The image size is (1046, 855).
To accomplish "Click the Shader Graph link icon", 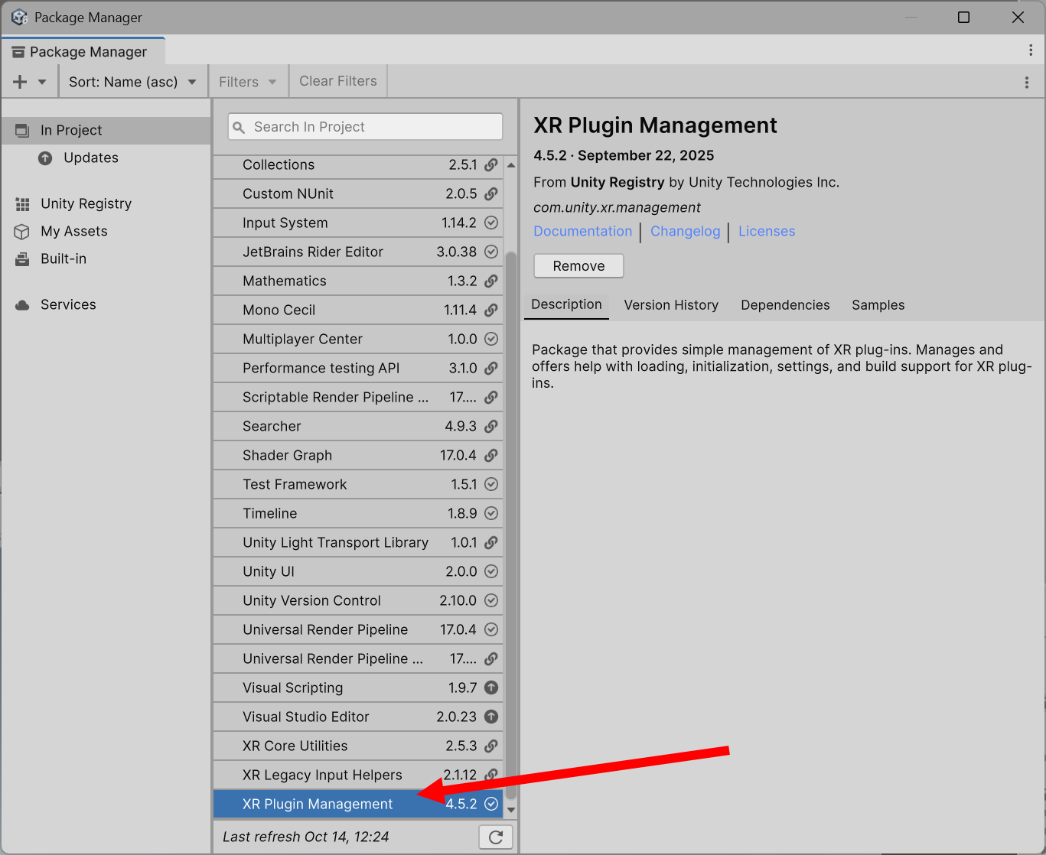I will [491, 455].
